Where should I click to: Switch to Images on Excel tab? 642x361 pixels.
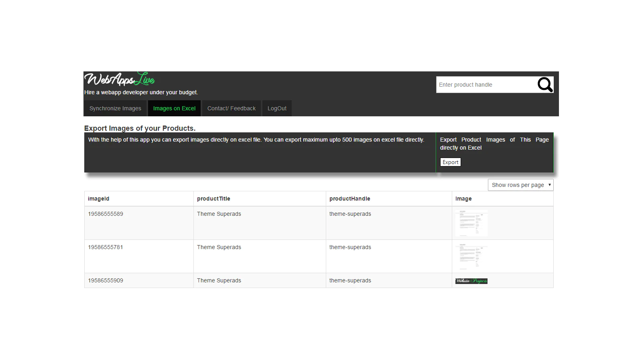click(x=174, y=108)
